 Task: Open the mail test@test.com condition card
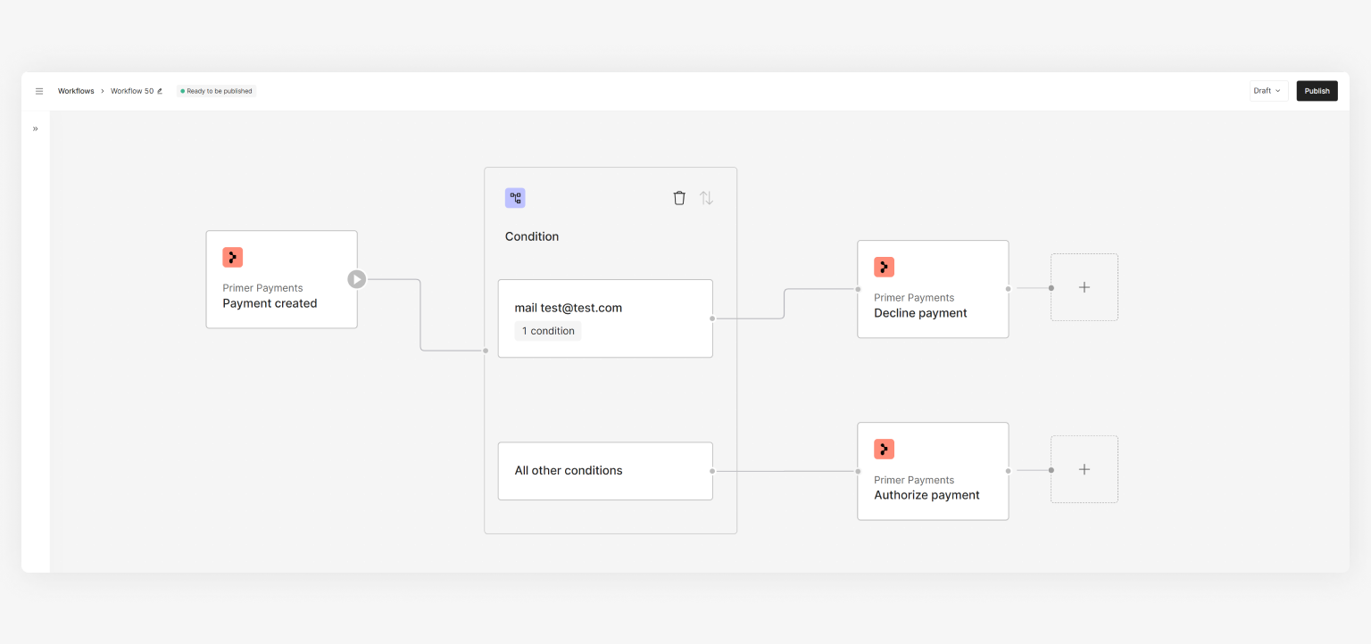[x=605, y=318]
